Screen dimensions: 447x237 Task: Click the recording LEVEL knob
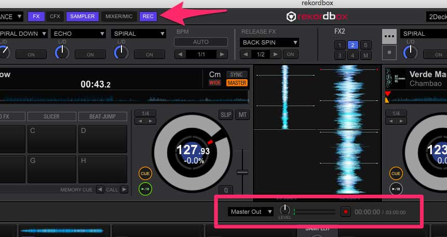click(x=285, y=210)
